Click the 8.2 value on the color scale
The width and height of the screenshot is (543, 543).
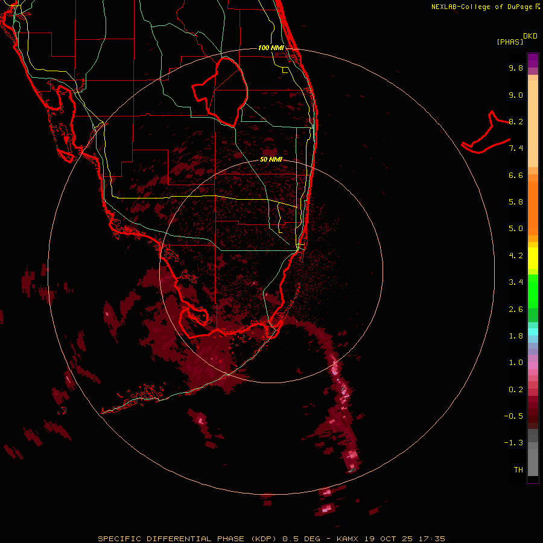pyautogui.click(x=516, y=121)
